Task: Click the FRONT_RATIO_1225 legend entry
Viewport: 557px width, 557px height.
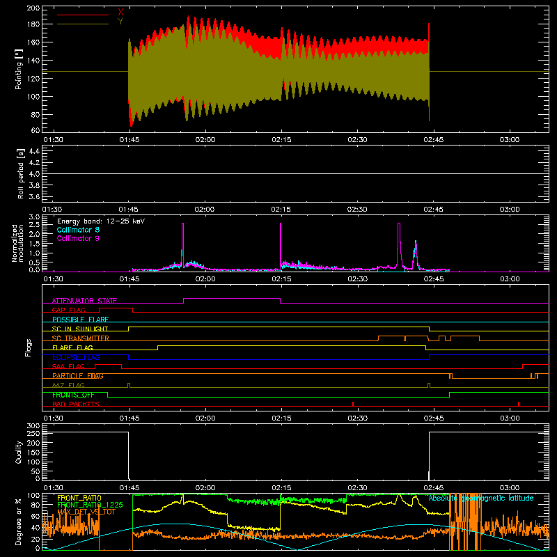Action: click(91, 505)
